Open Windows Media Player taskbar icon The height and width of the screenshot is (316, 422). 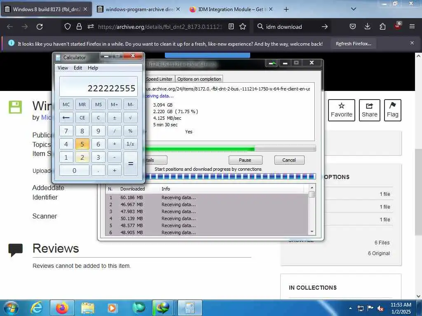point(112,308)
